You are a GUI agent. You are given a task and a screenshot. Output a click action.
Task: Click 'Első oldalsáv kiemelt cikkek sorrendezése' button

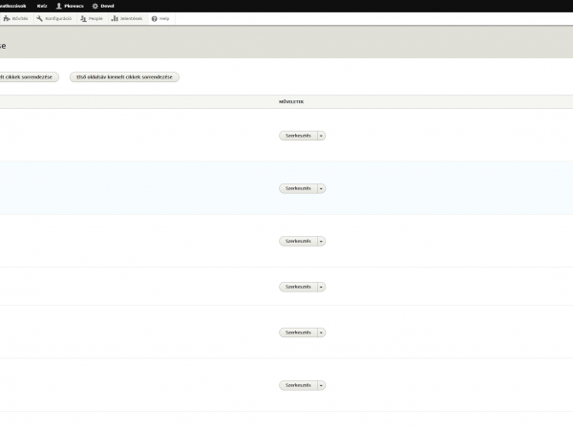(x=124, y=77)
